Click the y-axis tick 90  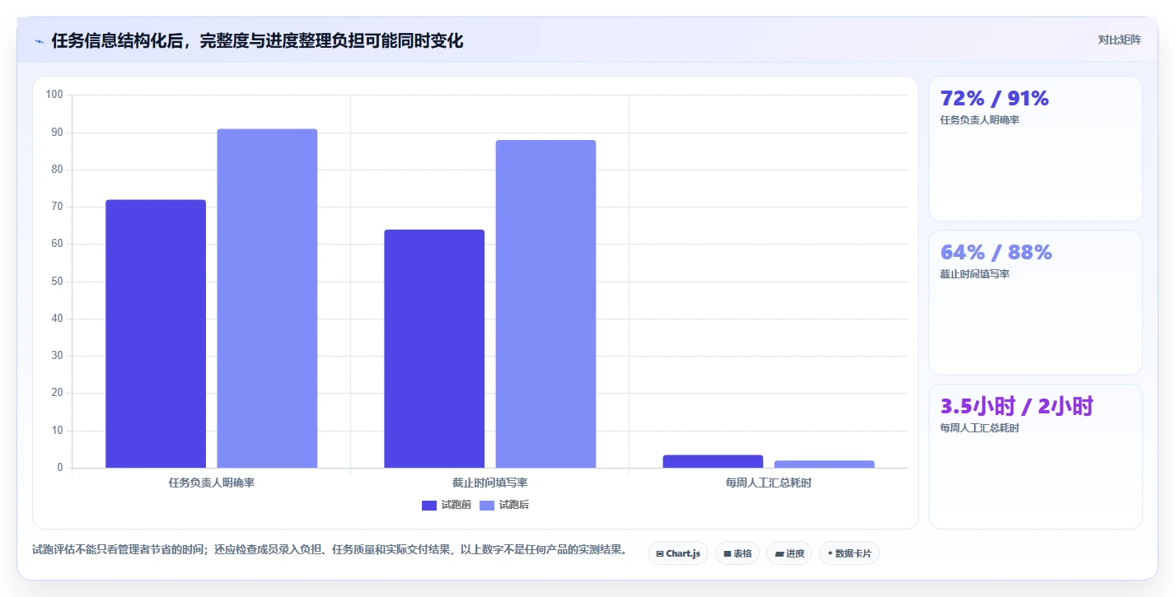57,132
